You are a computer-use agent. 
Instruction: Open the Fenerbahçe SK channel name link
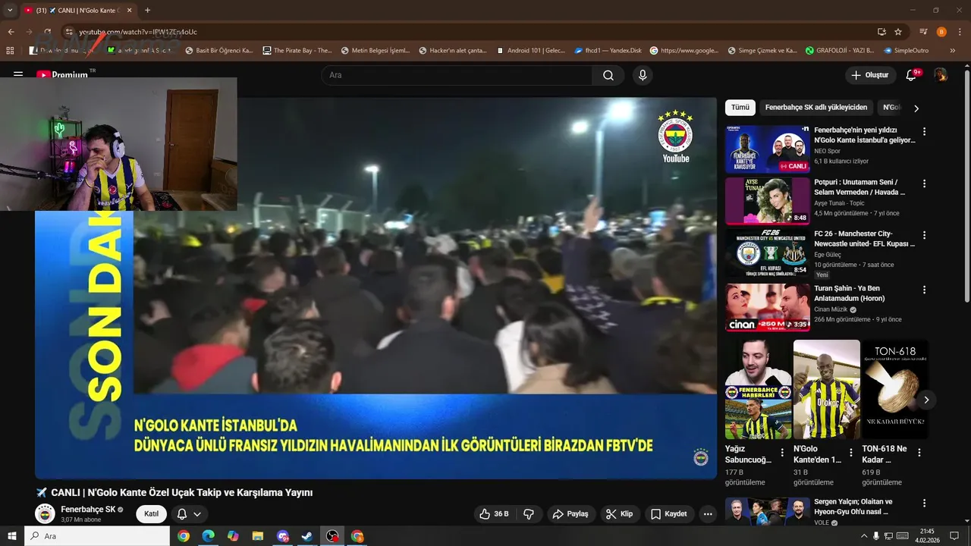click(88, 510)
